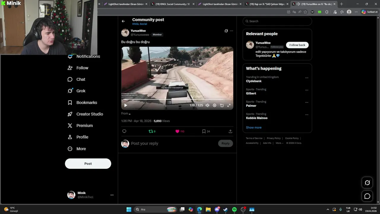Switch to the Xajr on X browser tab
380x214 pixels.
click(266, 4)
